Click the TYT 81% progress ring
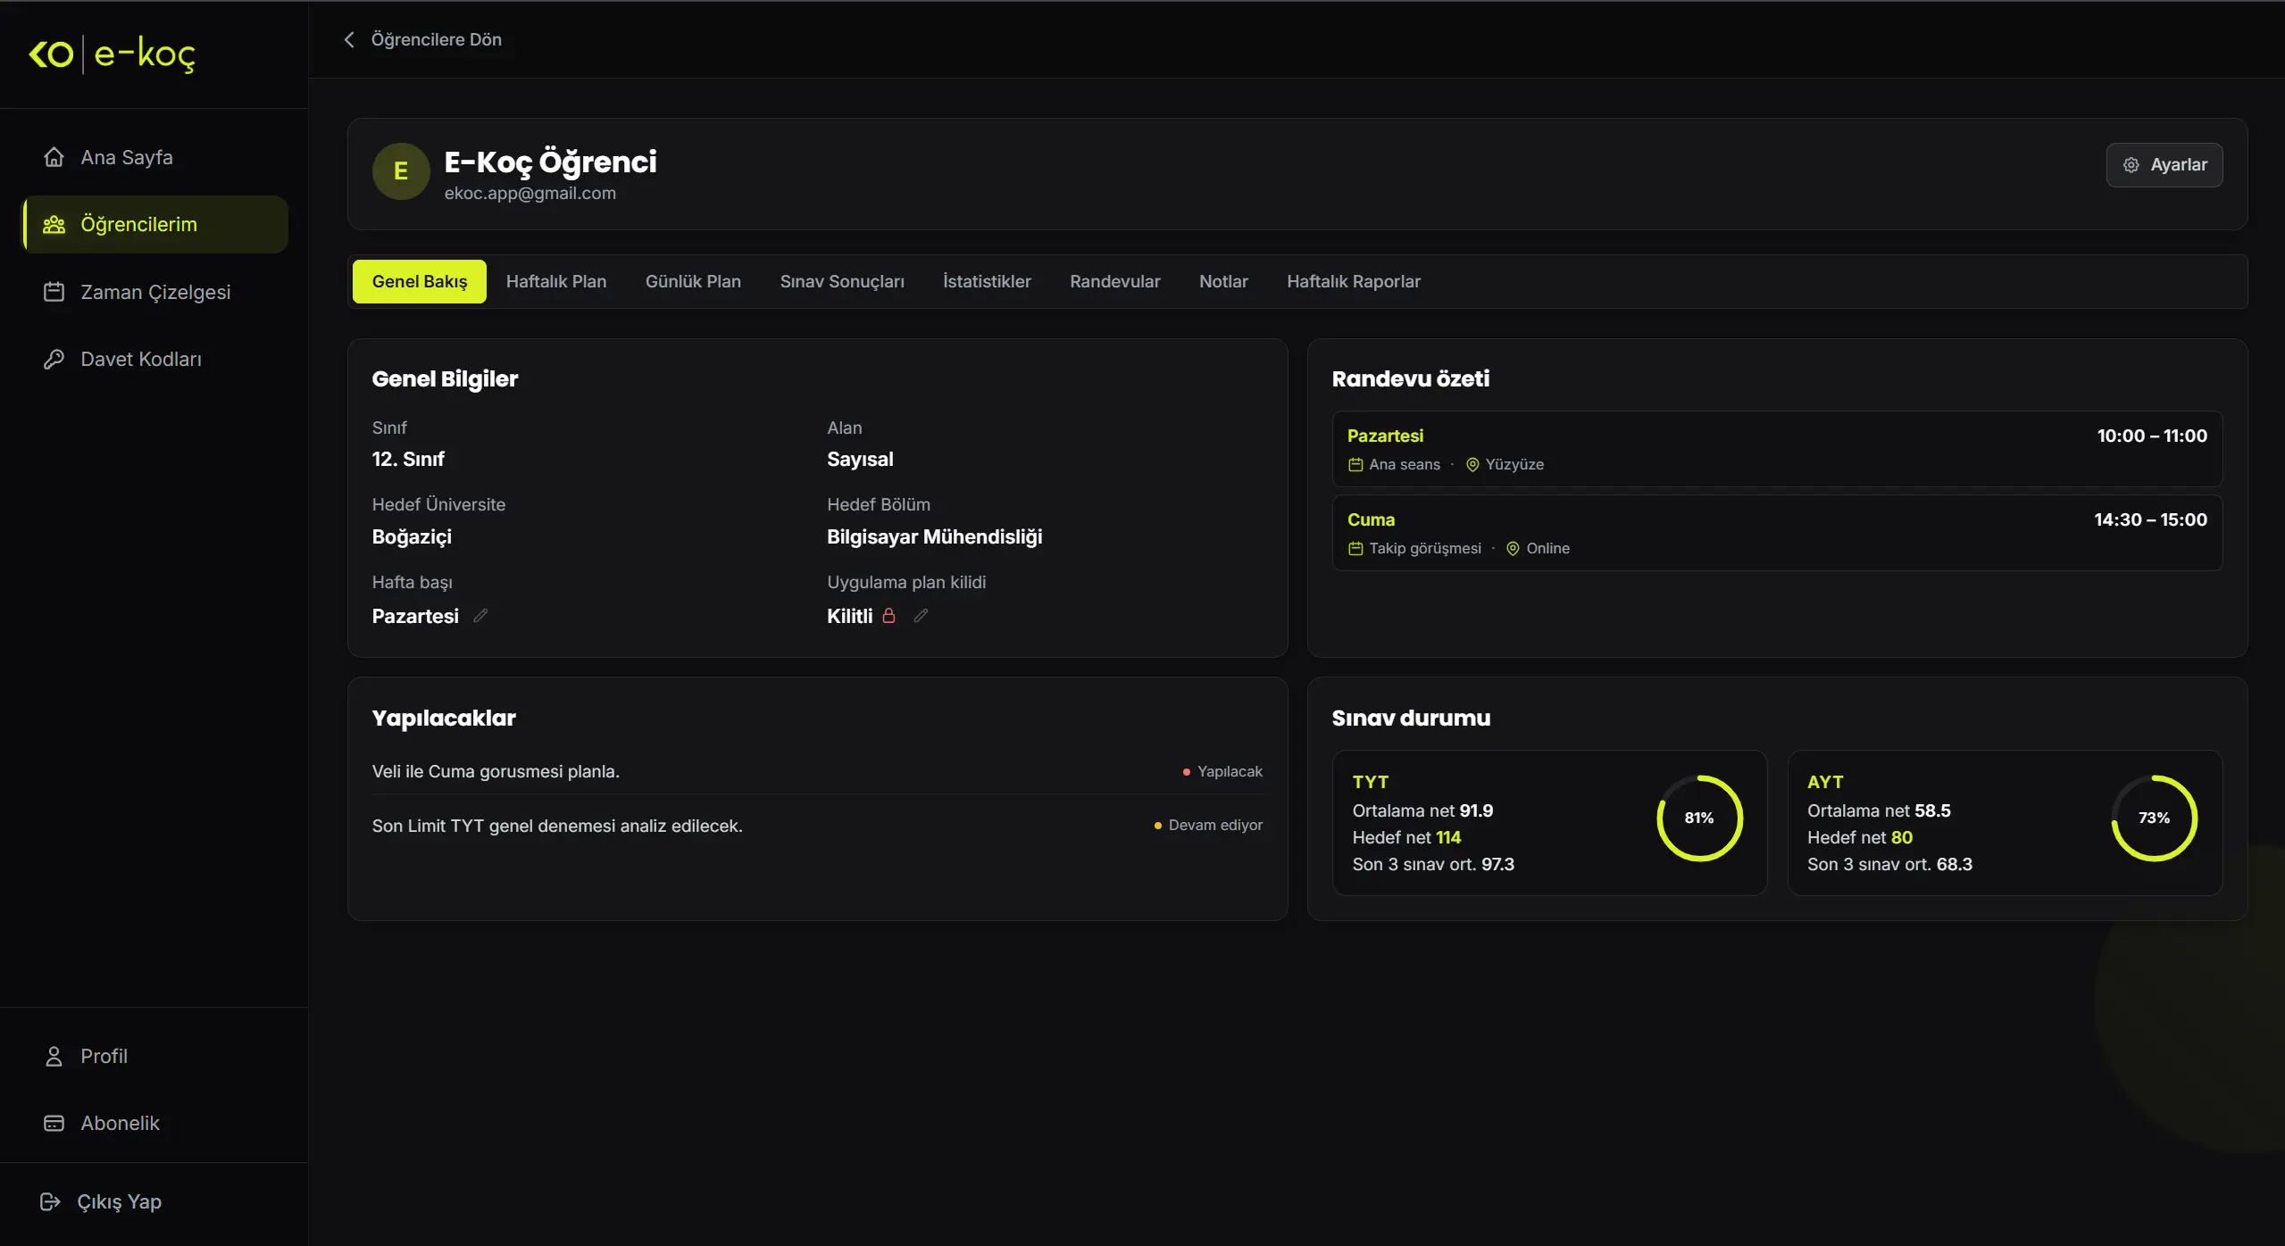The image size is (2285, 1246). tap(1699, 818)
